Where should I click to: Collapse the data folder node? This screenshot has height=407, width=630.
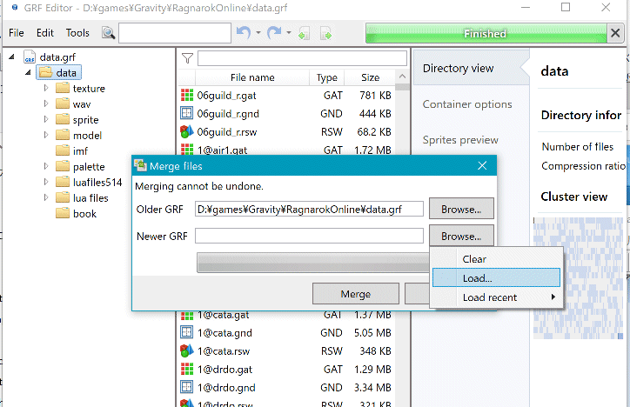pyautogui.click(x=28, y=73)
